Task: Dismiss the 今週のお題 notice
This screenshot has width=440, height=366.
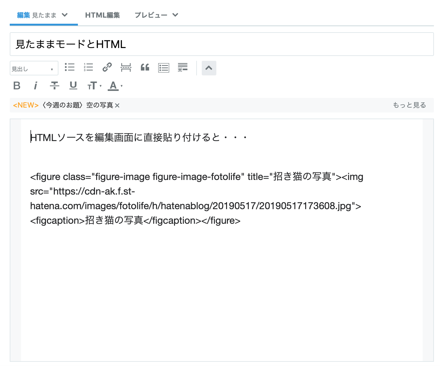Action: point(117,105)
